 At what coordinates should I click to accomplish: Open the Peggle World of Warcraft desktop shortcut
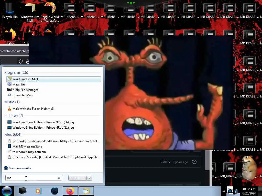50,12
